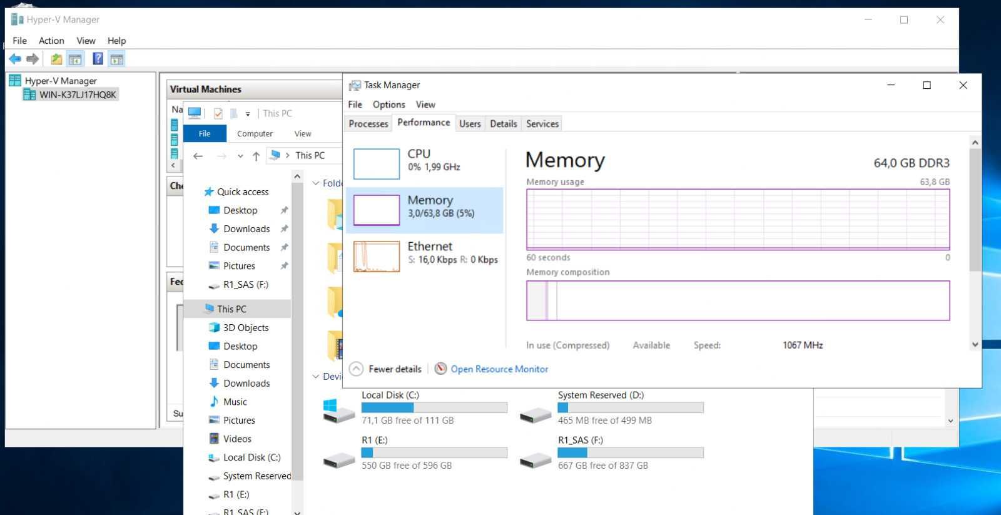1001x515 pixels.
Task: Open 3D Objects in navigation pane
Action: (245, 328)
